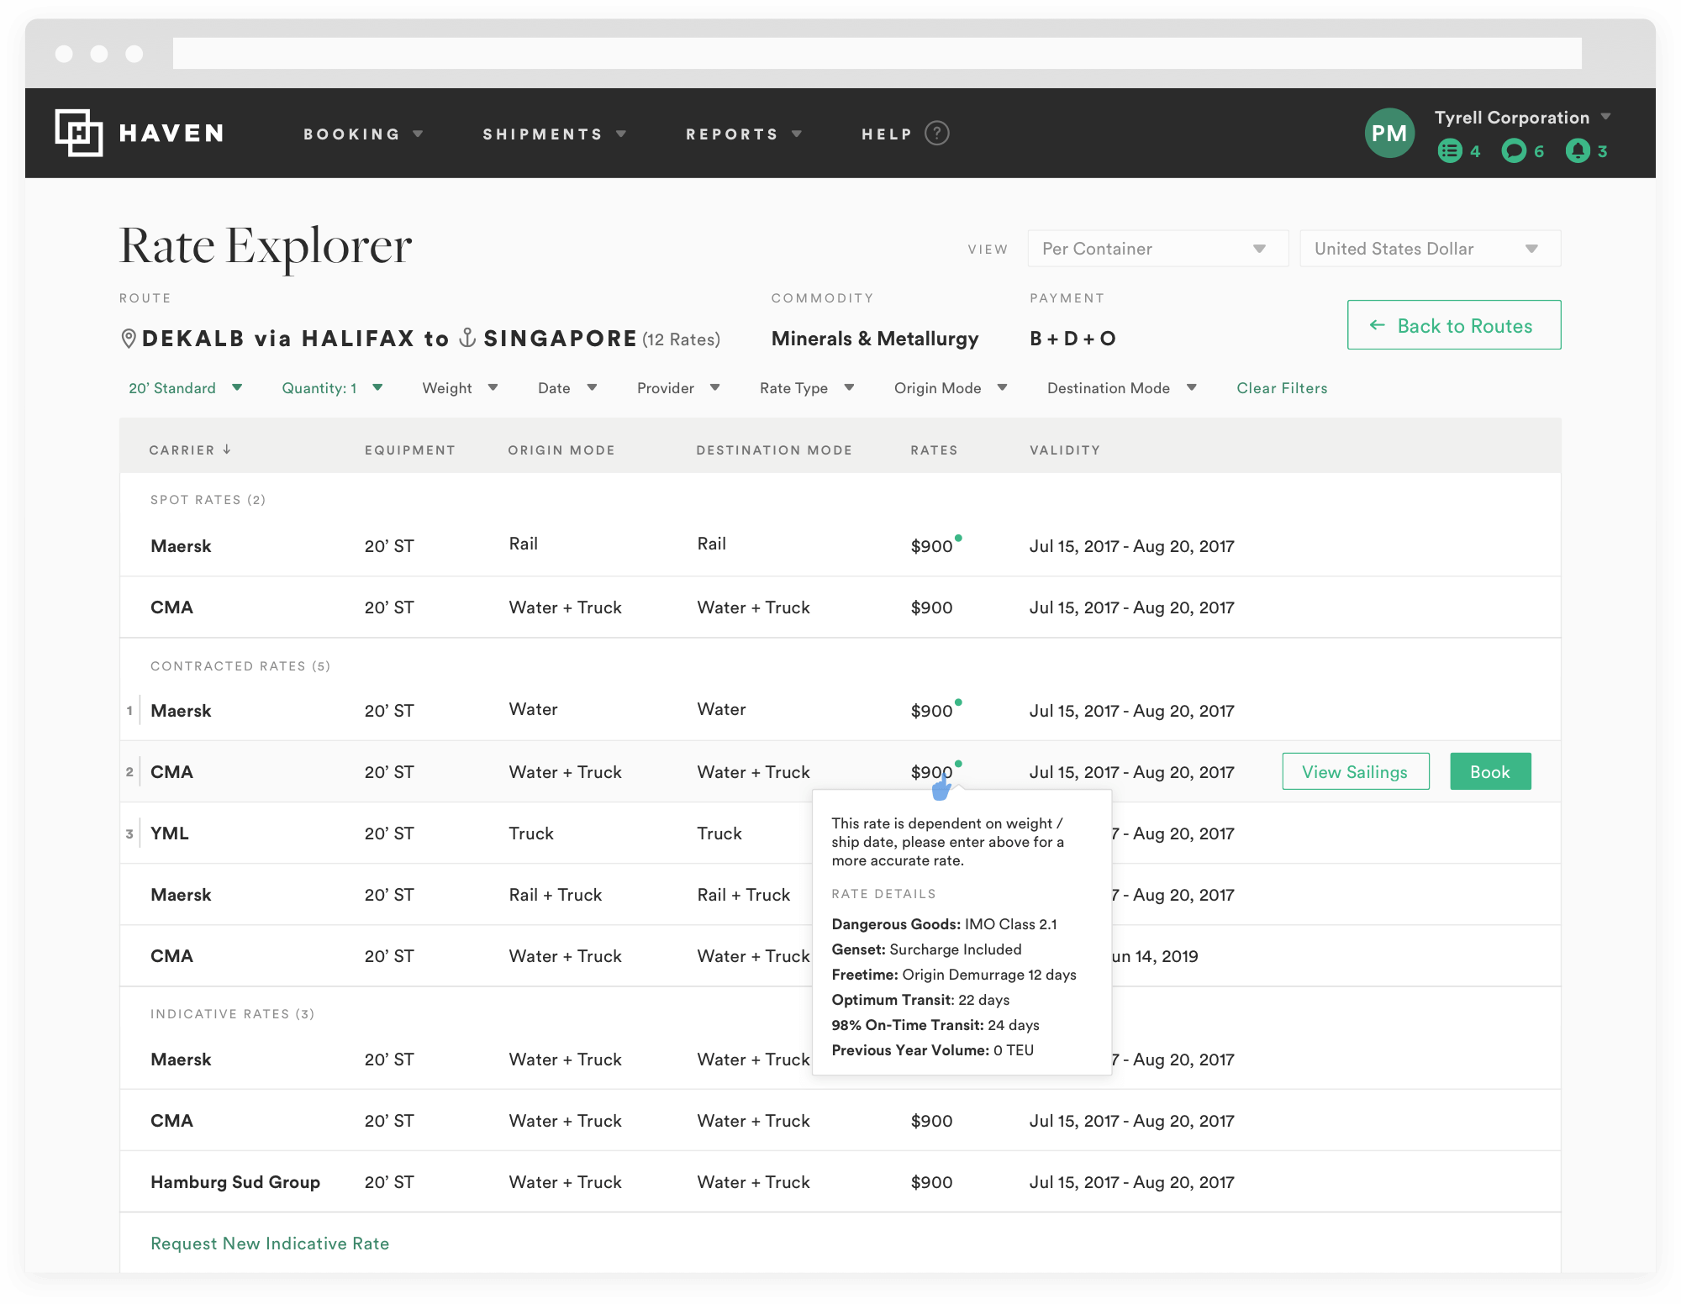Screen dimensions: 1681x1304
Task: Click the Optimum Transit: 22 days detail
Action: pos(920,1000)
